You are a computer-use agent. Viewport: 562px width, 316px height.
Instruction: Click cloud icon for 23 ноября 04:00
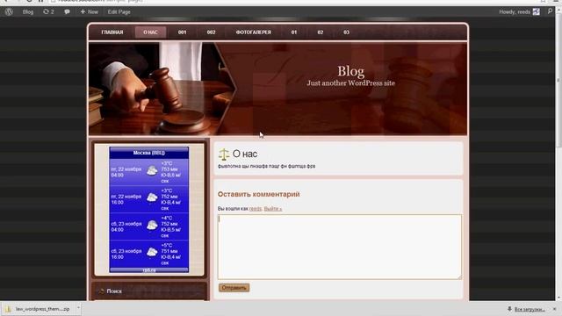pyautogui.click(x=152, y=225)
